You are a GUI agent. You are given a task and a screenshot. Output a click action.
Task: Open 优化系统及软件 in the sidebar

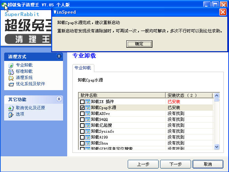[x=30, y=84]
